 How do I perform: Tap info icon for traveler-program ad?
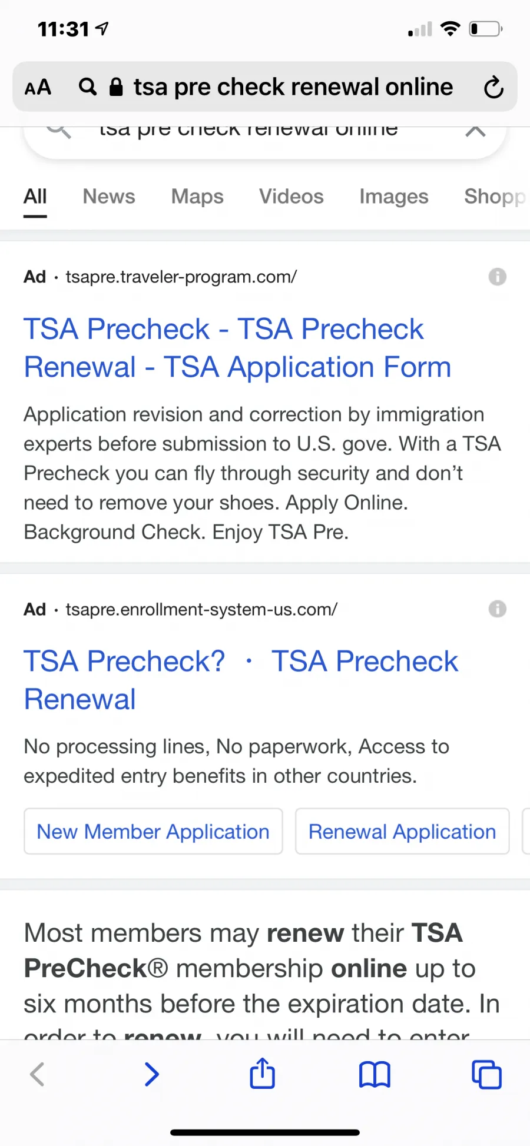click(498, 277)
